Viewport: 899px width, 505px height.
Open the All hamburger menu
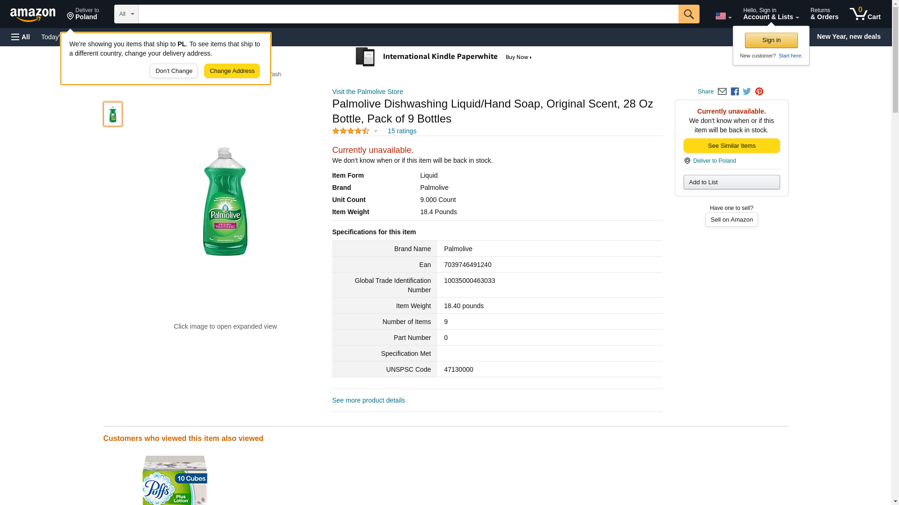[x=21, y=37]
